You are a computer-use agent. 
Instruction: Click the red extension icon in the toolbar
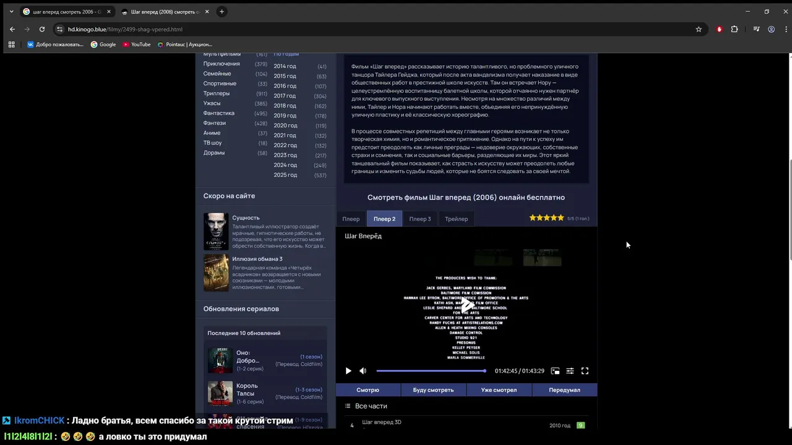tap(719, 29)
